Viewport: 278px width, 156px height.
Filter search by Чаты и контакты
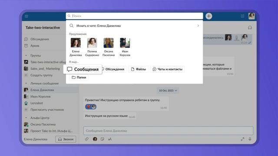point(168,69)
